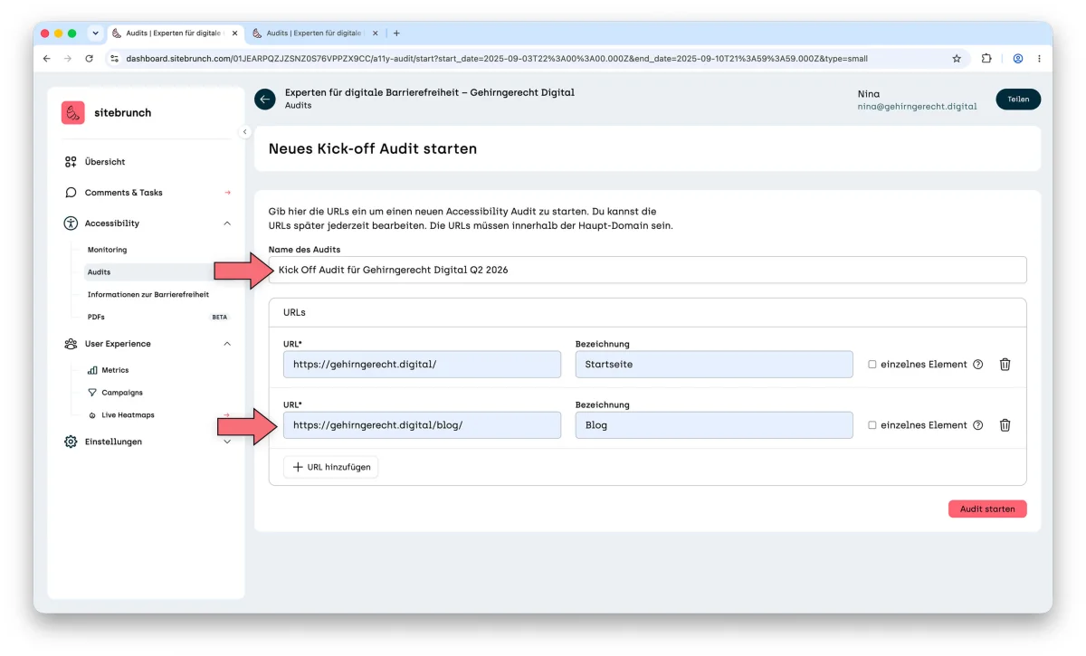Click the site info icon in address bar
This screenshot has height=656, width=1086.
pos(114,58)
